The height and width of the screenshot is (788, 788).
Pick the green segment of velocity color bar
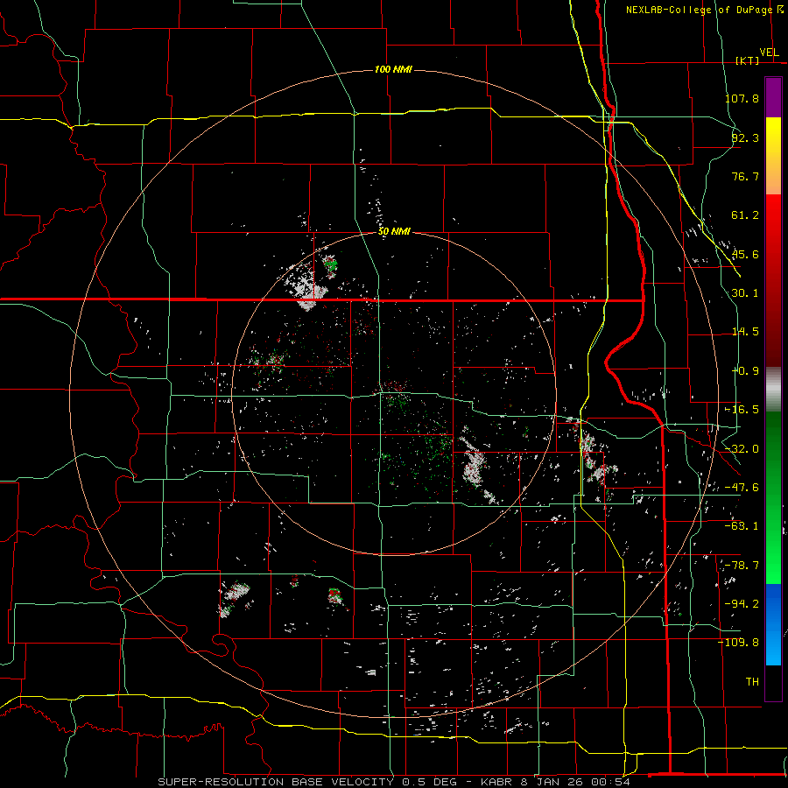click(x=773, y=497)
